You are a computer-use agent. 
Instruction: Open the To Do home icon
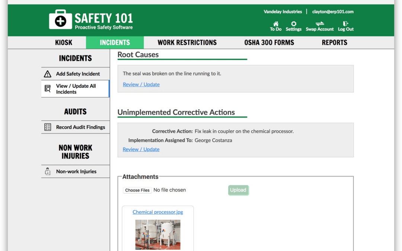coord(276,24)
